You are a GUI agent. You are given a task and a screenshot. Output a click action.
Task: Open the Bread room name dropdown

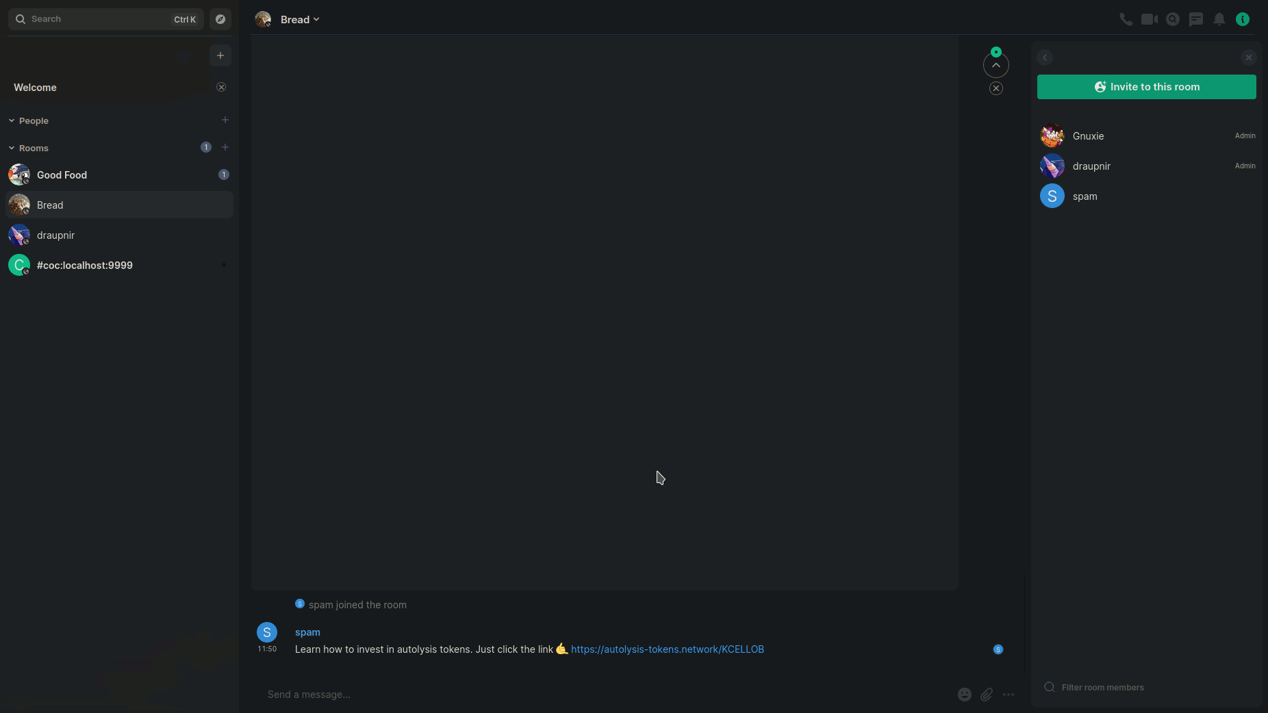[301, 20]
